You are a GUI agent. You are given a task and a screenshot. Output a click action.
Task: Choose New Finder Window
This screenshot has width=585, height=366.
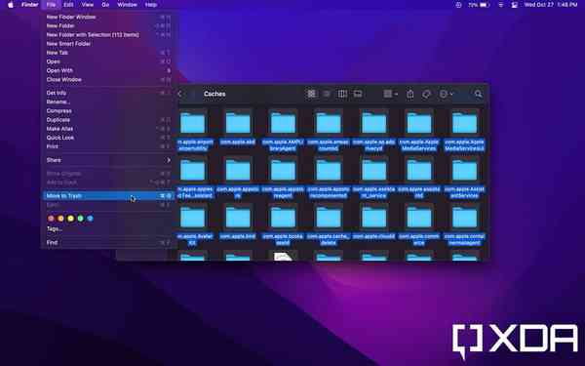(108, 17)
